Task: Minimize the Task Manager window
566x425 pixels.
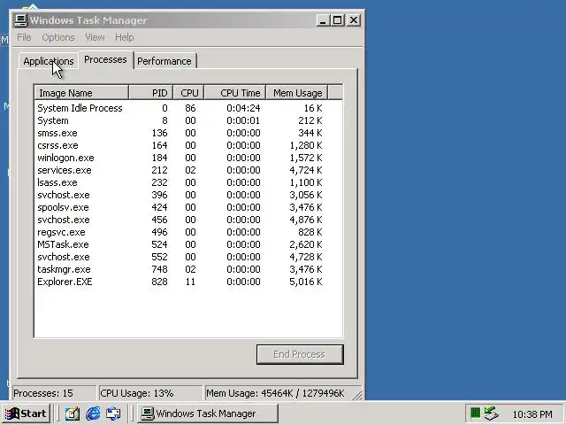Action: (x=323, y=20)
